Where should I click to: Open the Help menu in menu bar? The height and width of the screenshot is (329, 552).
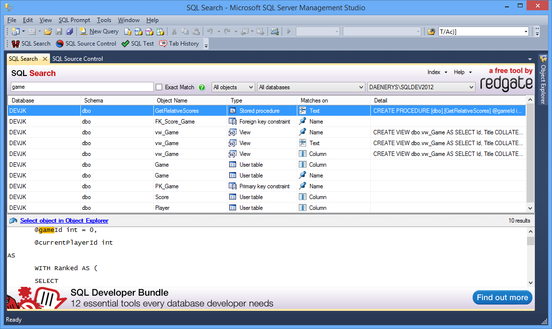(x=152, y=20)
